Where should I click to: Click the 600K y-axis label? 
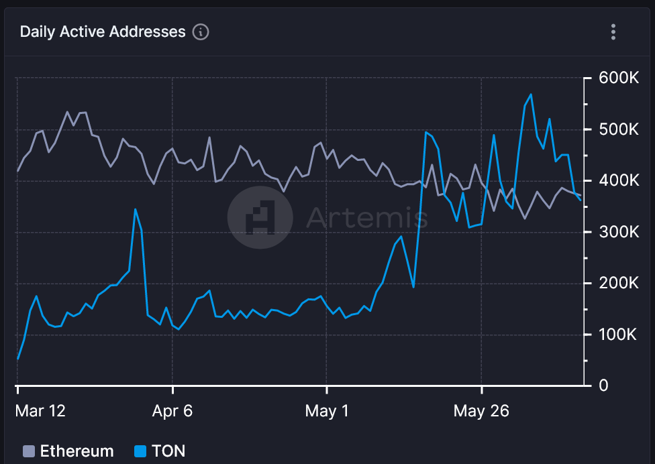pyautogui.click(x=619, y=78)
